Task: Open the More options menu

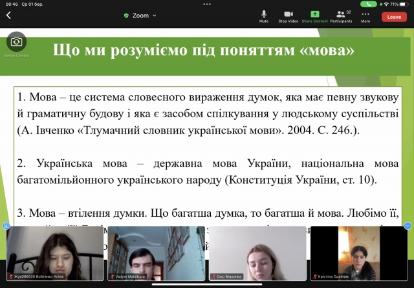Action: click(x=365, y=17)
